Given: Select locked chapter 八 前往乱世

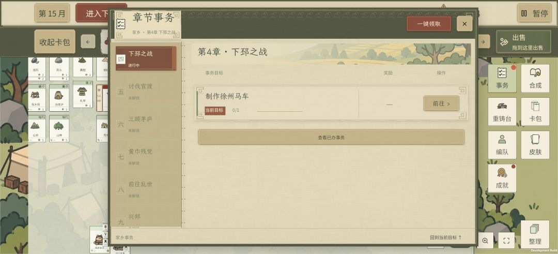Looking at the screenshot, I should point(146,189).
